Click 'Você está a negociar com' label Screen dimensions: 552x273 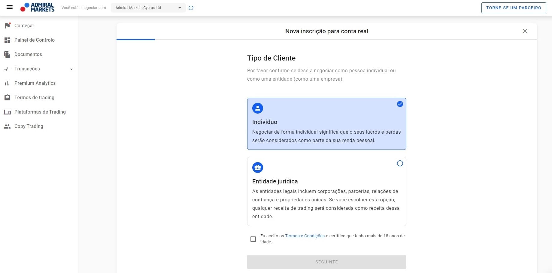(x=84, y=8)
